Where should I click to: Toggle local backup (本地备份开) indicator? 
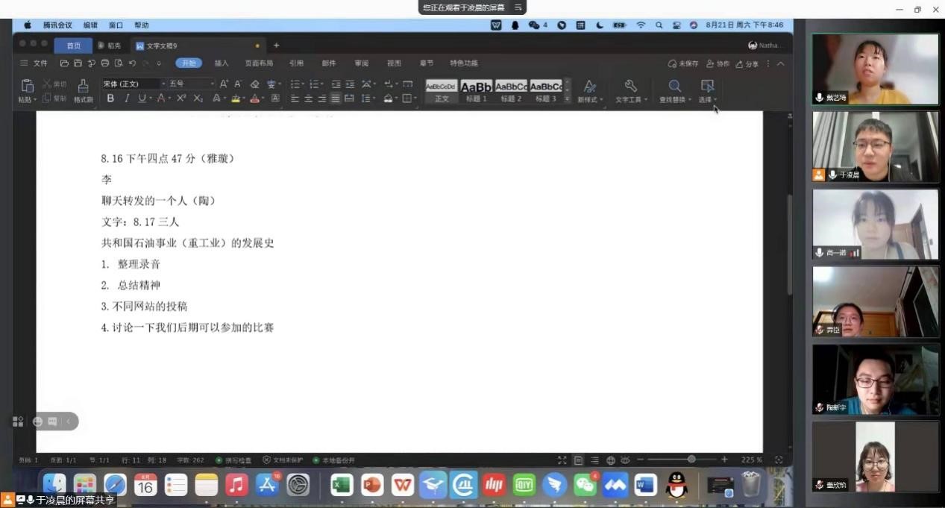pyautogui.click(x=334, y=460)
